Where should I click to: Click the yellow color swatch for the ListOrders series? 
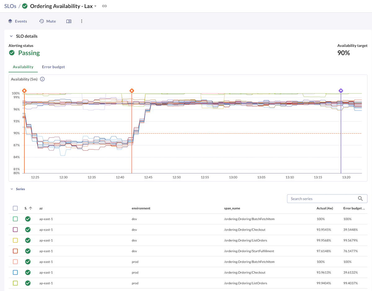click(15, 240)
